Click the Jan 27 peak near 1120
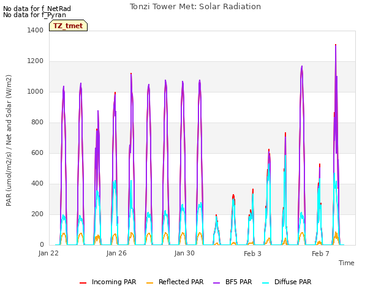392x294 pixels. (131, 74)
